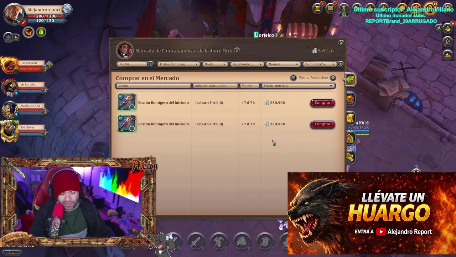Click the shield icon beside Alejandroreport name
Screen dimensions: 456x257
[x=67, y=10]
